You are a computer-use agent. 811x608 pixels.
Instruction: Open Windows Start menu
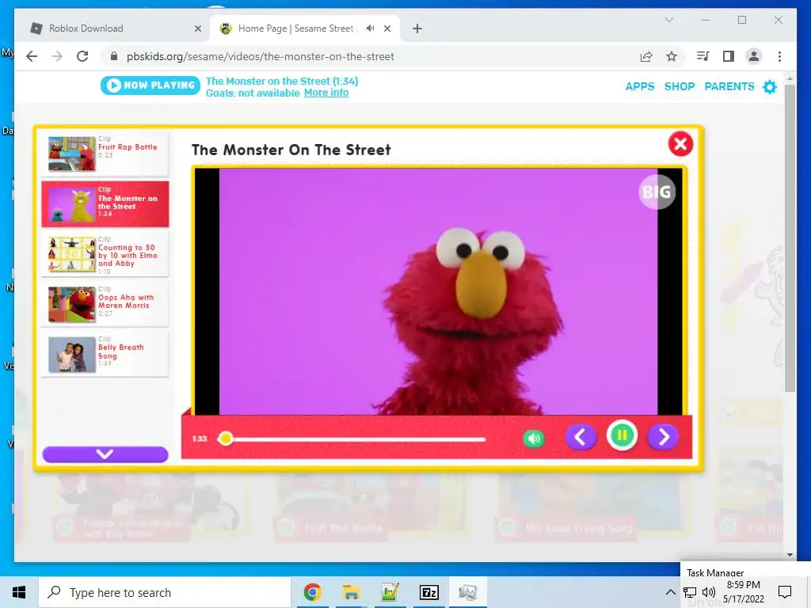click(19, 592)
